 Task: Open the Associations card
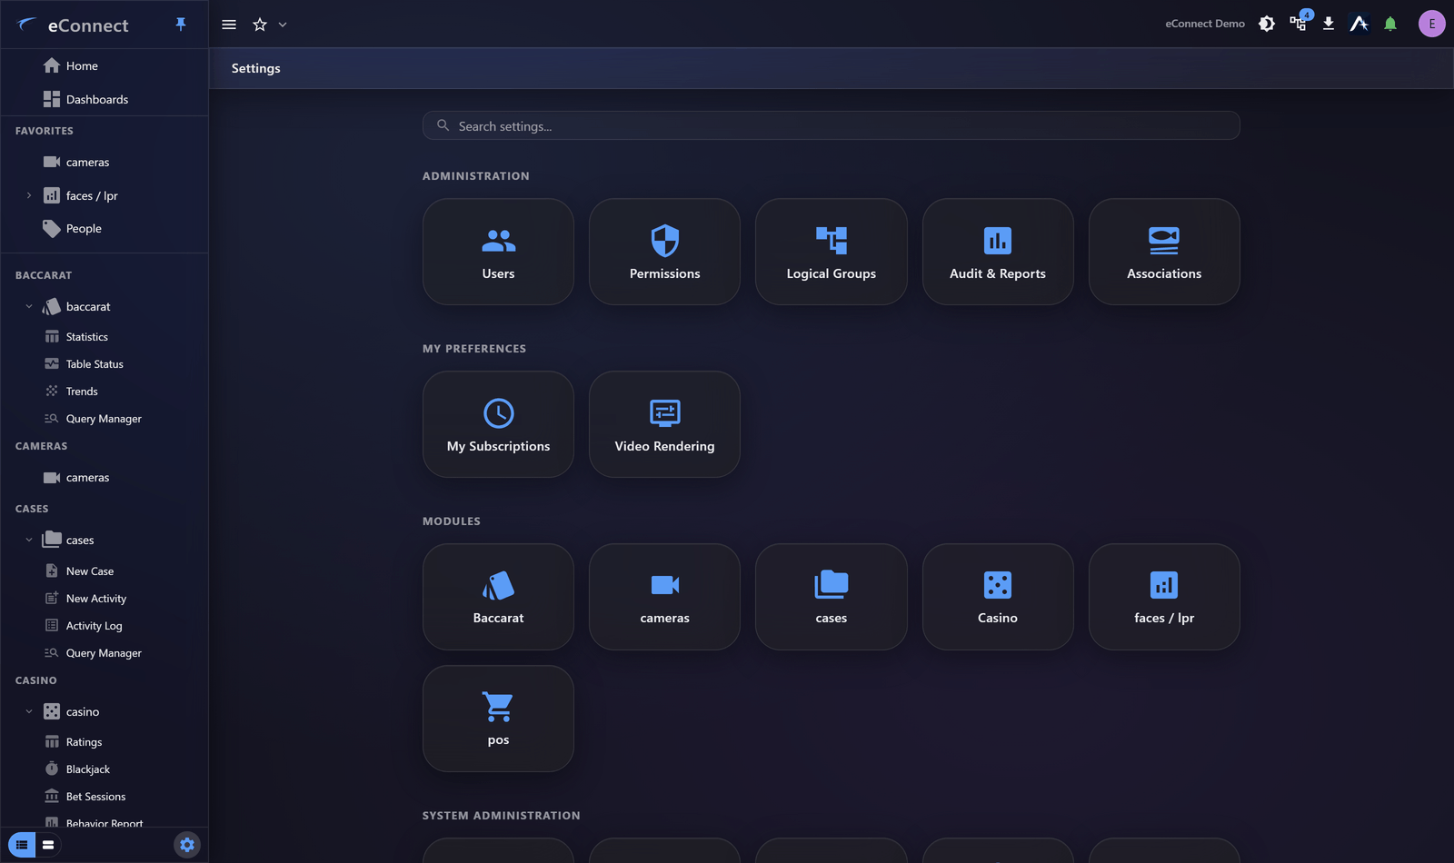pos(1164,252)
